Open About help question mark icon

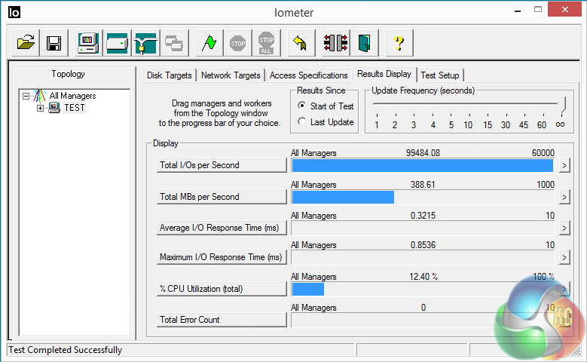point(399,43)
